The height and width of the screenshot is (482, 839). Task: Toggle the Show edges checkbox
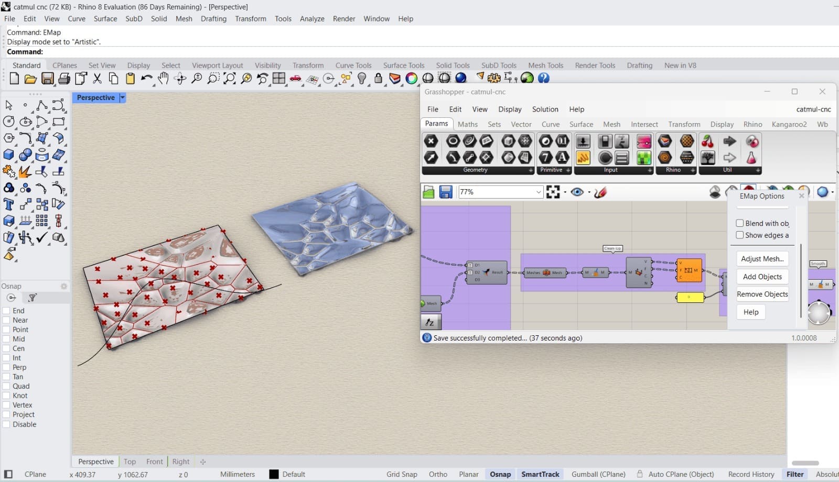[x=740, y=235]
